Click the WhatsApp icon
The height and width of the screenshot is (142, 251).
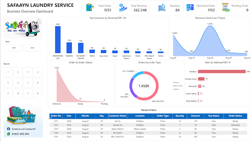[8, 134]
